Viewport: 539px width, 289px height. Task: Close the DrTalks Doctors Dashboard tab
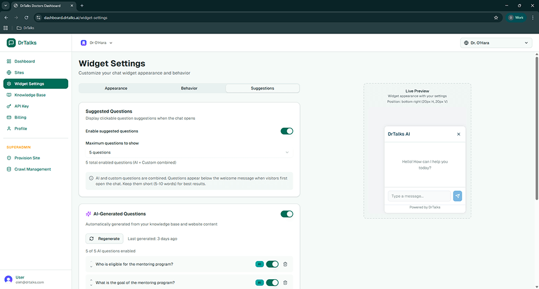tap(71, 5)
